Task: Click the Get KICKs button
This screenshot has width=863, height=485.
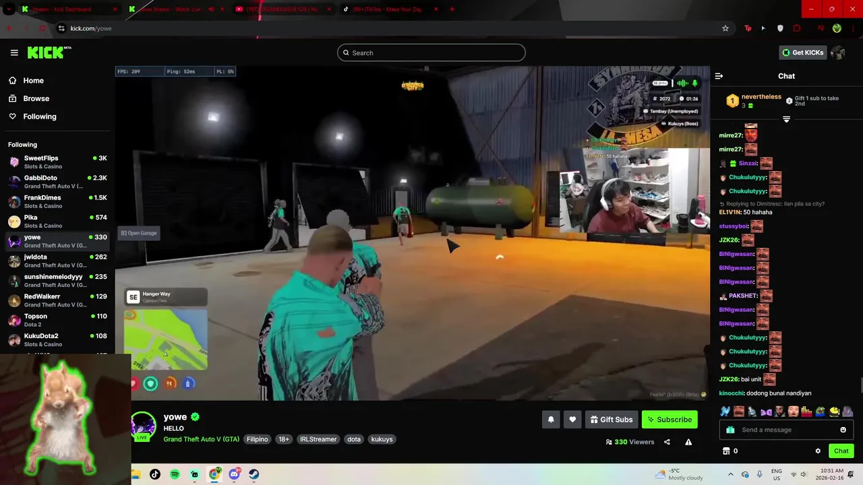Action: (x=802, y=53)
